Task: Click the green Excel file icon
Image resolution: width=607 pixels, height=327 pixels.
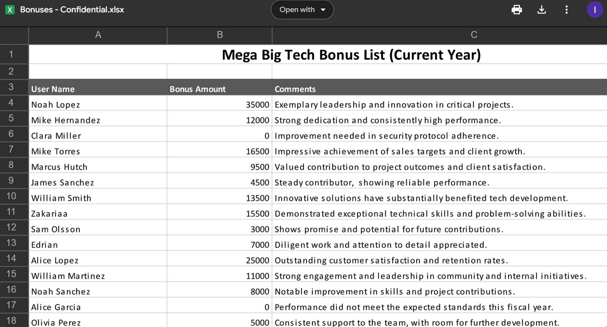Action: 10,10
